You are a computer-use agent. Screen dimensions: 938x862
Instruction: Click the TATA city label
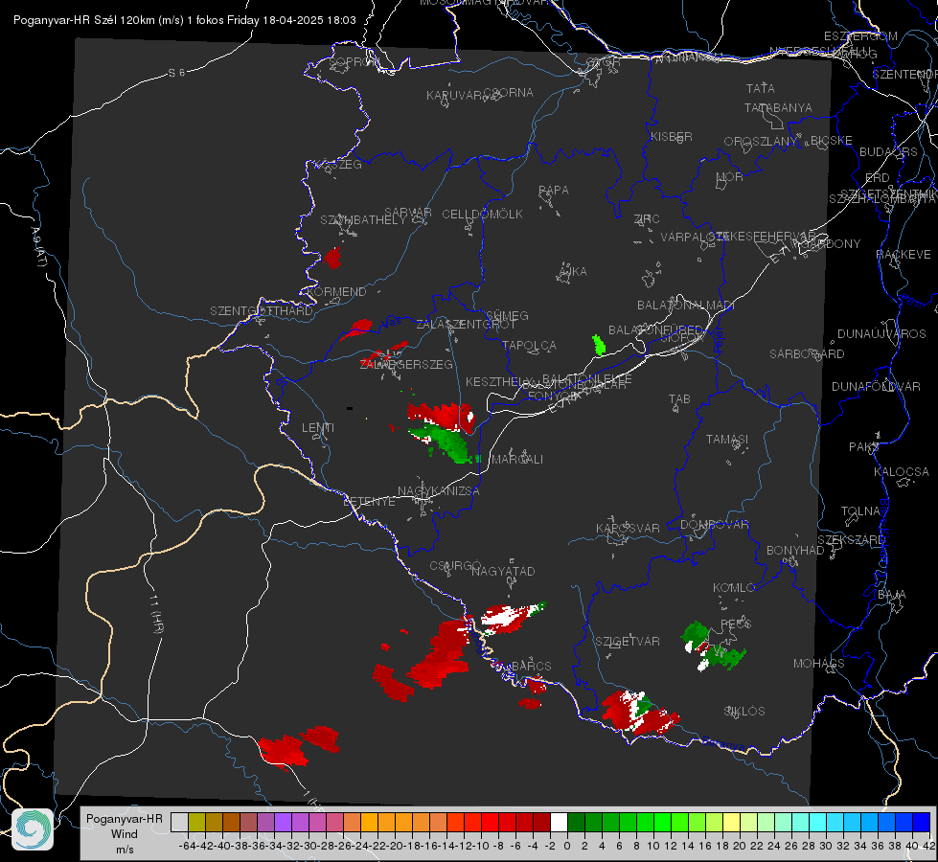[761, 88]
